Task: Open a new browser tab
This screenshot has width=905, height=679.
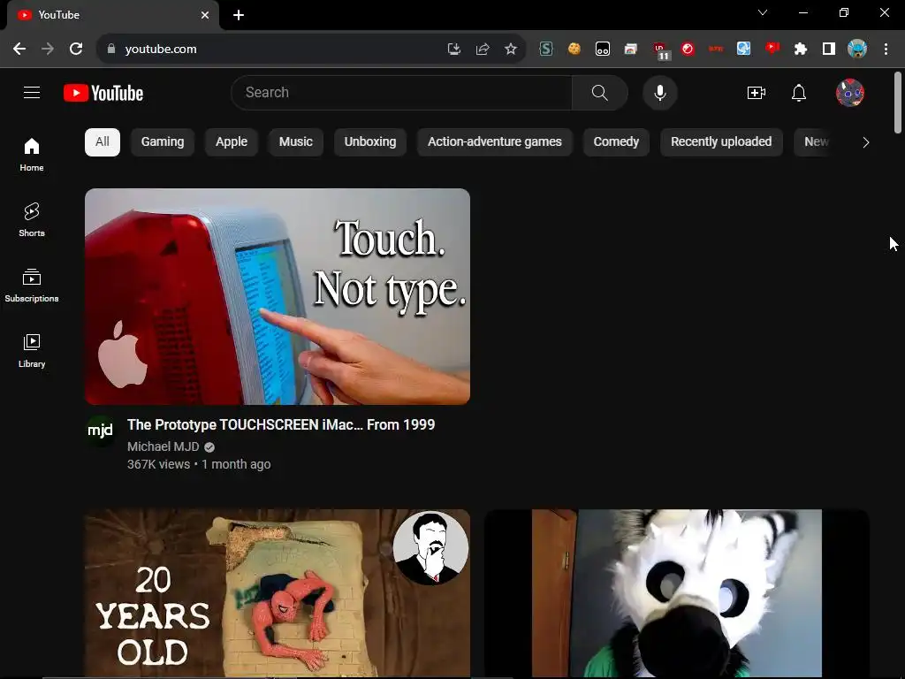Action: tap(239, 15)
